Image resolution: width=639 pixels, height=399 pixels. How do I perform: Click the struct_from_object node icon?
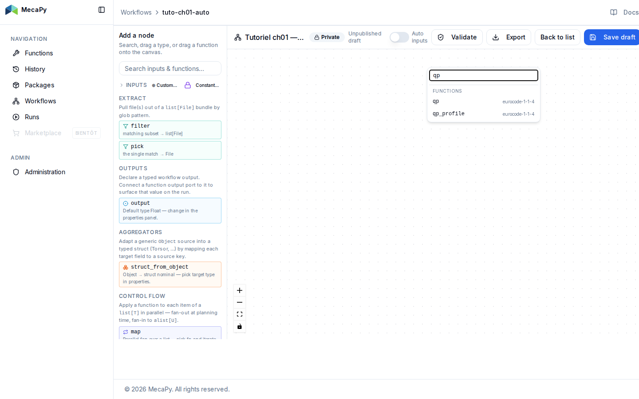point(126,267)
